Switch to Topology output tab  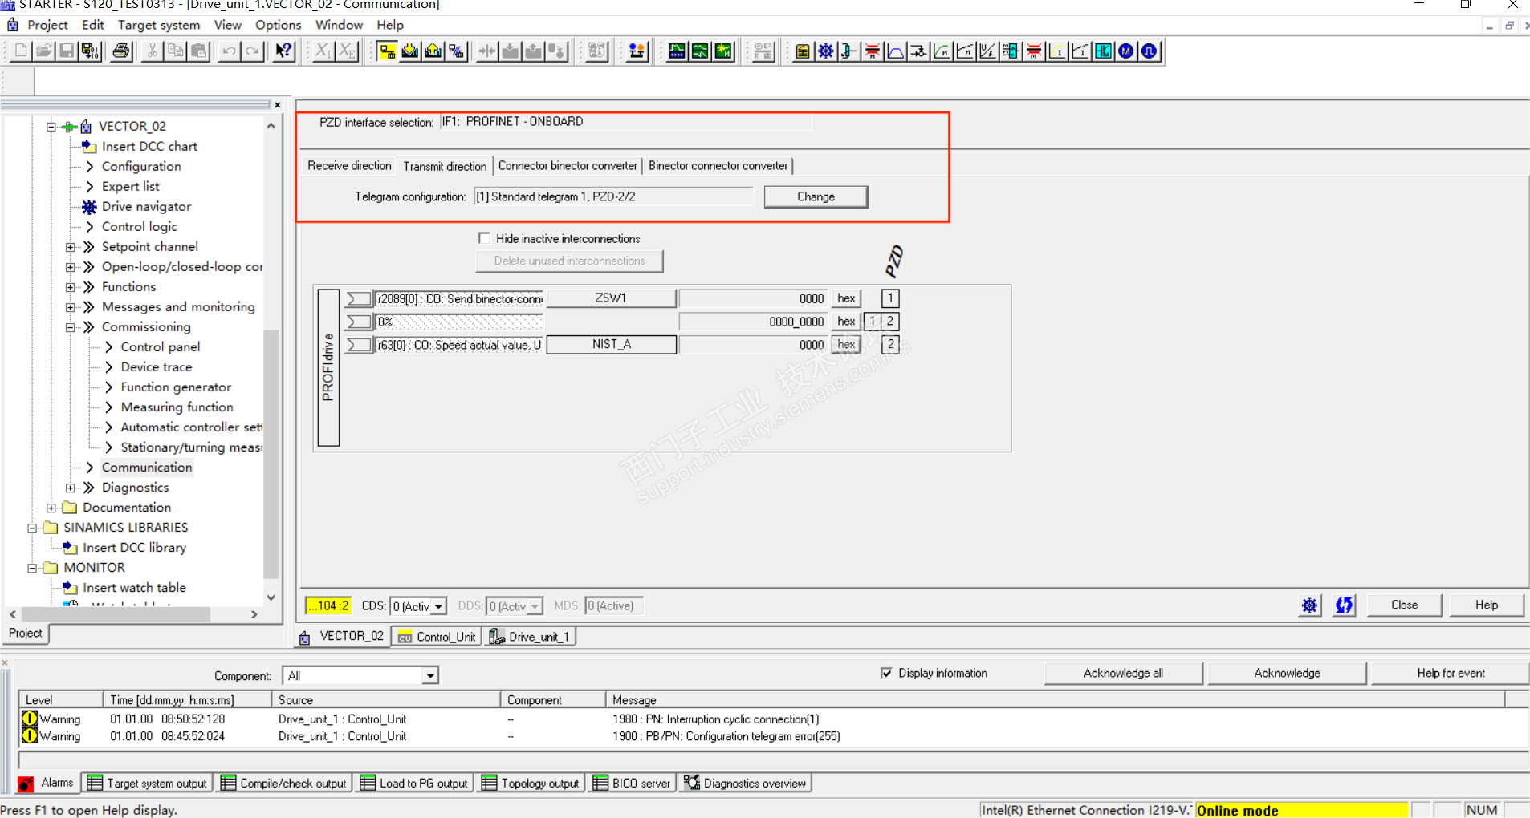tap(531, 783)
